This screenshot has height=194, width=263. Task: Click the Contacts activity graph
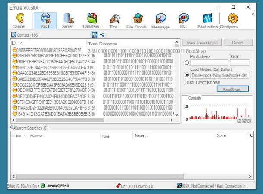[x=217, y=110]
